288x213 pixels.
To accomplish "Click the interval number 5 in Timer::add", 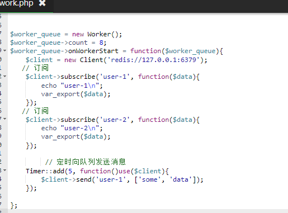I will point(70,171).
